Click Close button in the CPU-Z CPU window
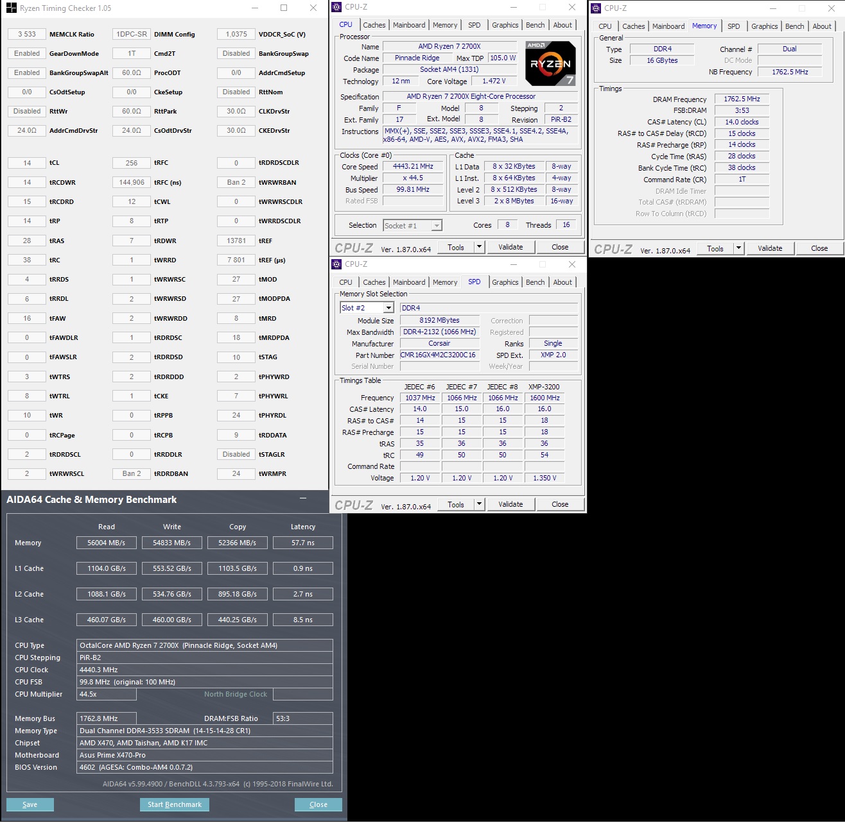This screenshot has width=845, height=823. 560,247
